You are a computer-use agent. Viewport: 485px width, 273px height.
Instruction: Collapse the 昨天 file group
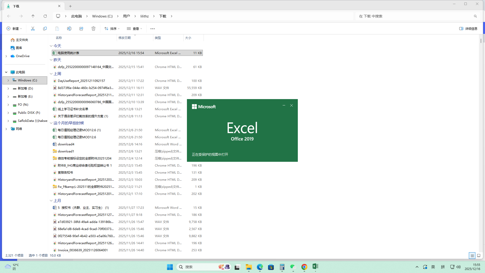[x=51, y=60]
